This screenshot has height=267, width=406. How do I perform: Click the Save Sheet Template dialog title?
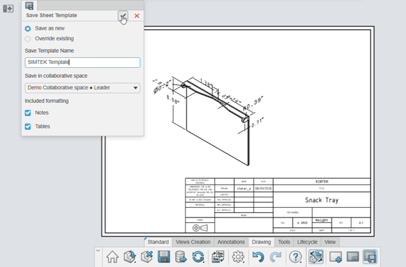(x=51, y=15)
